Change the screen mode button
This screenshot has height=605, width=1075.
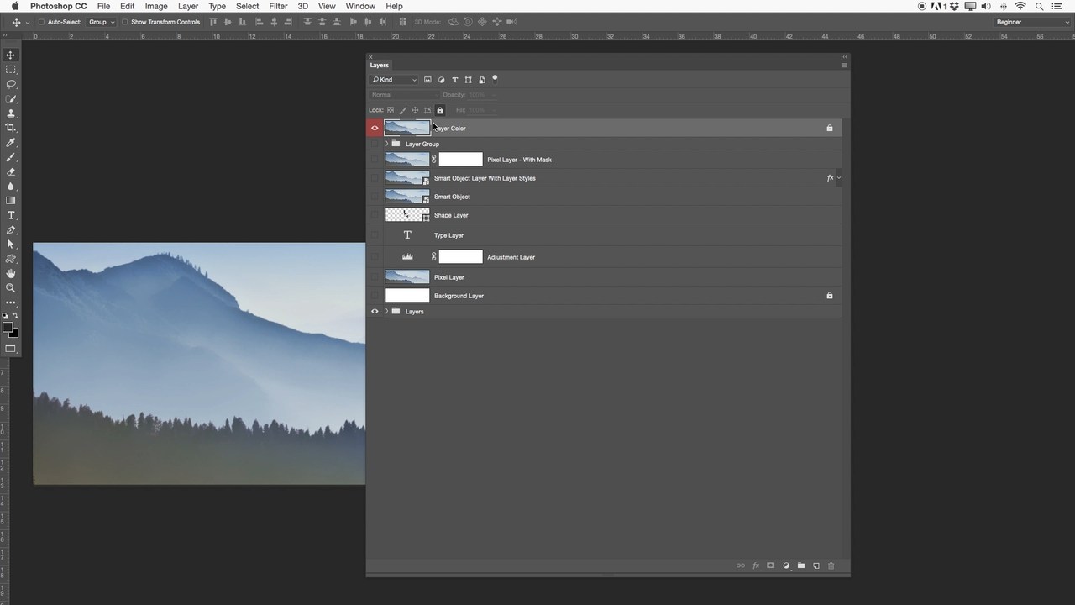tap(11, 349)
